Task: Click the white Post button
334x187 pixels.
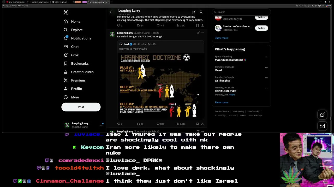Action: pos(81,107)
